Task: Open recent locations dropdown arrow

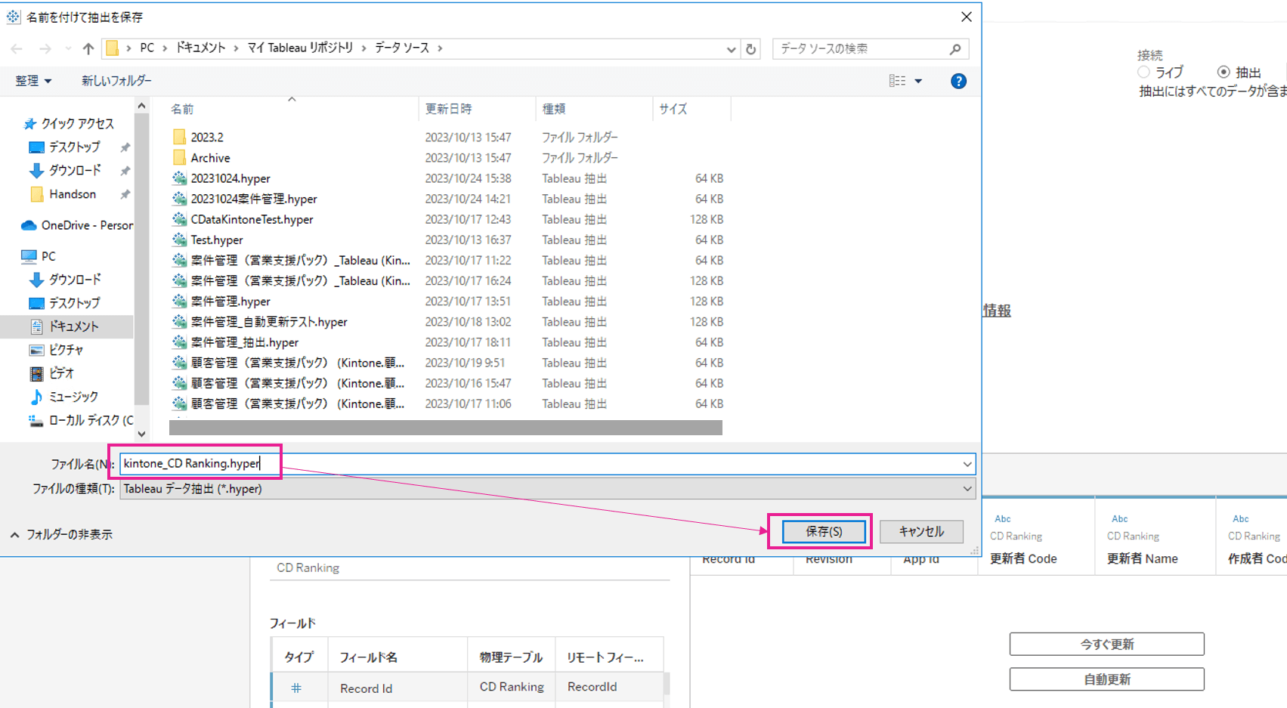Action: pos(68,48)
